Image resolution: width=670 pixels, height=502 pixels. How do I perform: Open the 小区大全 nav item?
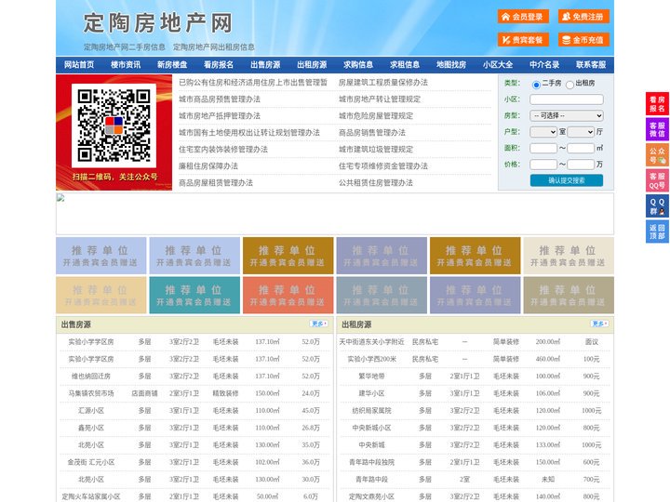click(498, 65)
